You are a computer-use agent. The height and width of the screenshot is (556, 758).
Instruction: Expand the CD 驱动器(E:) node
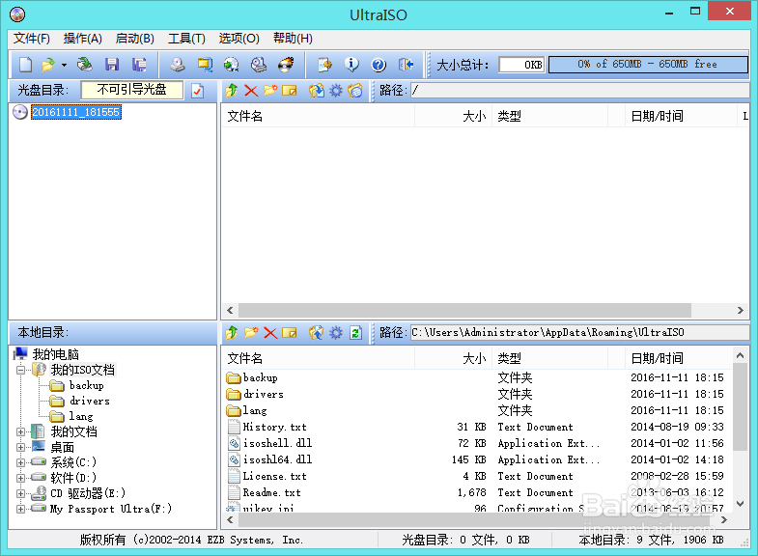tap(21, 493)
